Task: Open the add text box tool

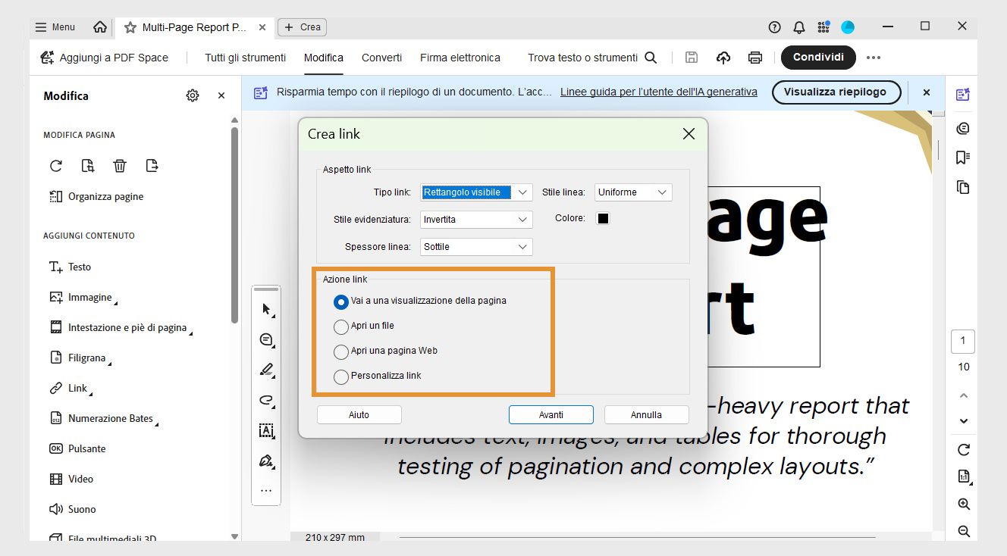Action: pos(266,430)
